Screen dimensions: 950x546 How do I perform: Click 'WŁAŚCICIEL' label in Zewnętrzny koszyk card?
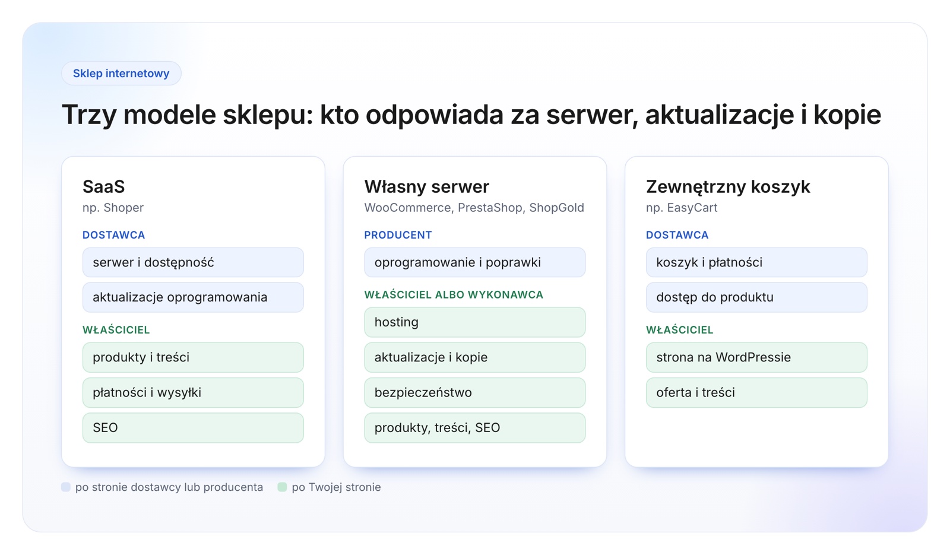679,330
